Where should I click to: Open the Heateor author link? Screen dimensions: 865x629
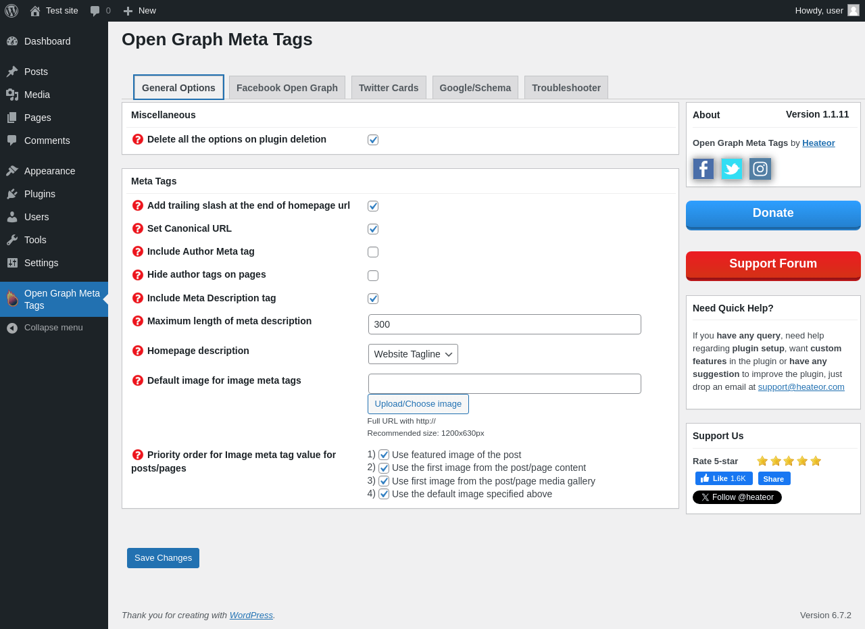point(818,143)
